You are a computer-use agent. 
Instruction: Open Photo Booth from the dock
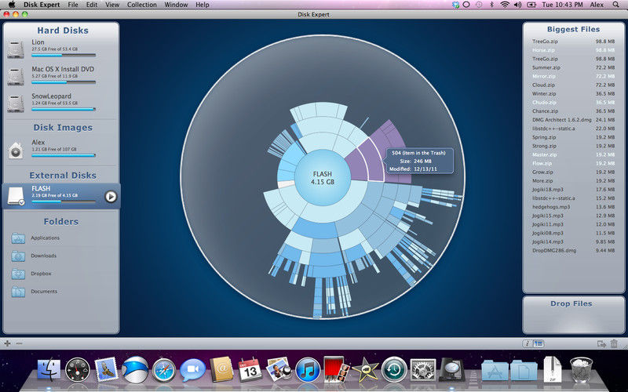point(336,368)
